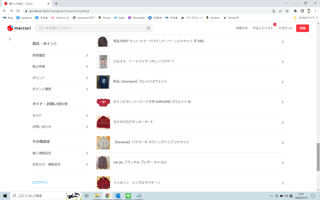Click the search magnifier icon
The image size is (320, 200).
click(148, 28)
